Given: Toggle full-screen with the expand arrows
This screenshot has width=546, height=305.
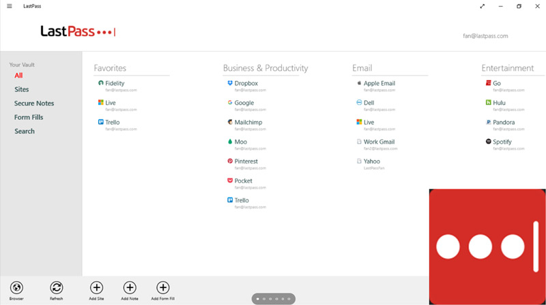Looking at the screenshot, I should [x=483, y=6].
